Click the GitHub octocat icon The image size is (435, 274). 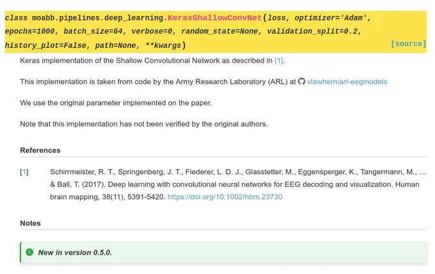pyautogui.click(x=301, y=81)
